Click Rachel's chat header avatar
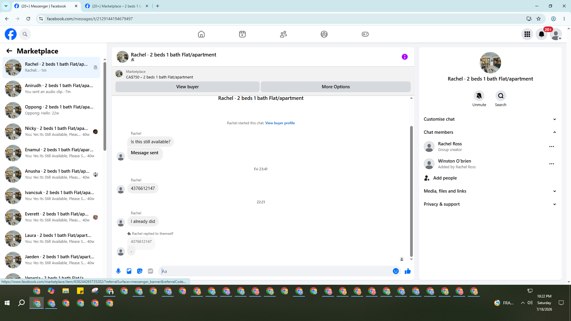This screenshot has height=321, width=571. [x=123, y=57]
